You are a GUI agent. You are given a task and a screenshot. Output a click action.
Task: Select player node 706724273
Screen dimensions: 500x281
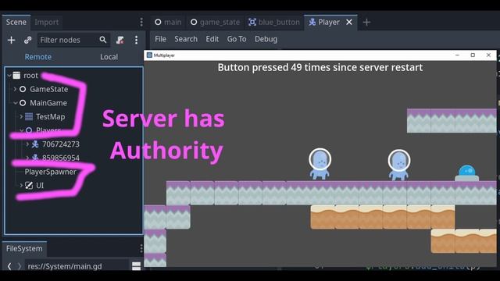[61, 144]
